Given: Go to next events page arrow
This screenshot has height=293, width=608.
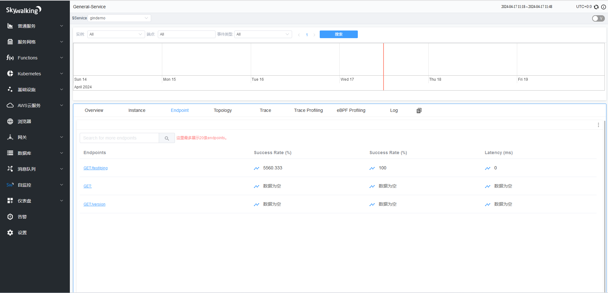Looking at the screenshot, I should 314,35.
